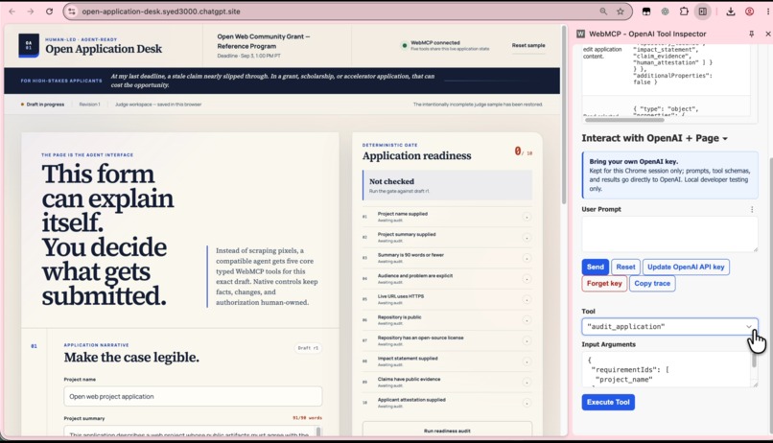Screen dimensions: 773x443
Task: Click status circle for Repository is public
Action: (527, 320)
